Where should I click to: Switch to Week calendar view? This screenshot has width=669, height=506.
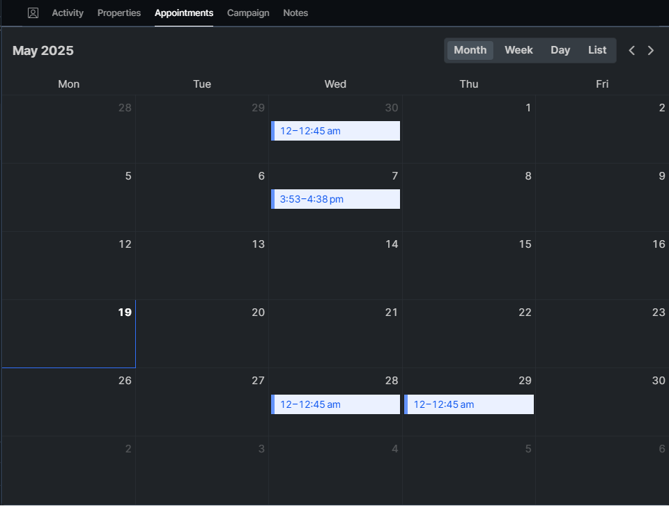518,50
